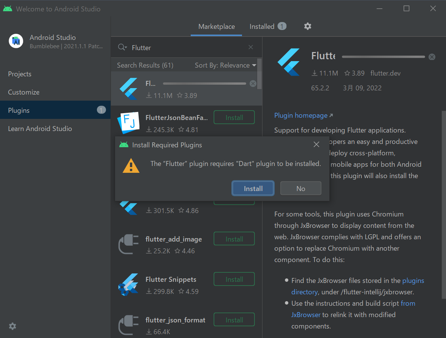The width and height of the screenshot is (446, 338).
Task: Open the Sort By: Relevance dropdown
Action: [225, 65]
